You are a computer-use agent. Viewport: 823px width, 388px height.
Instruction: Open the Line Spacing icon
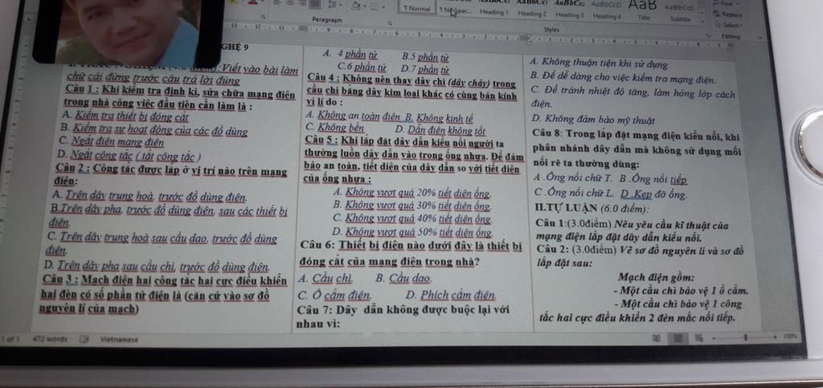pos(333,4)
